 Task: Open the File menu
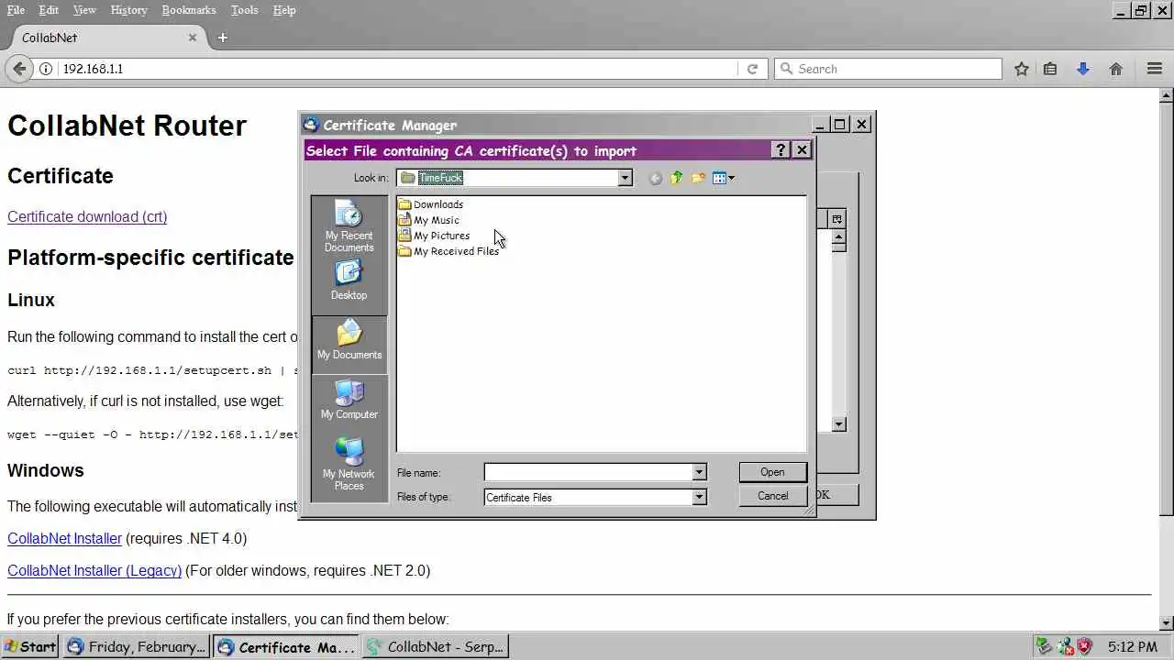click(16, 10)
